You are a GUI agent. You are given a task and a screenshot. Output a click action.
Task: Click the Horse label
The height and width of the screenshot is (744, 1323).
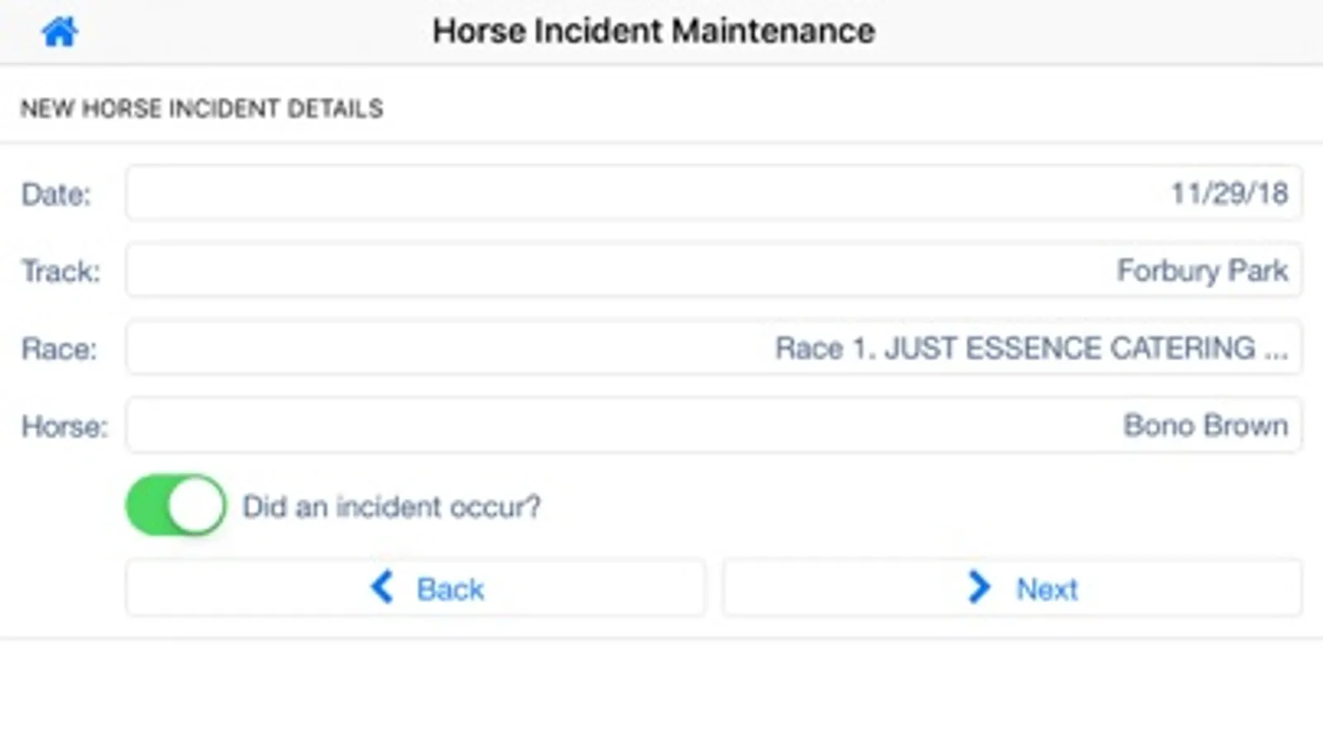pyautogui.click(x=65, y=427)
